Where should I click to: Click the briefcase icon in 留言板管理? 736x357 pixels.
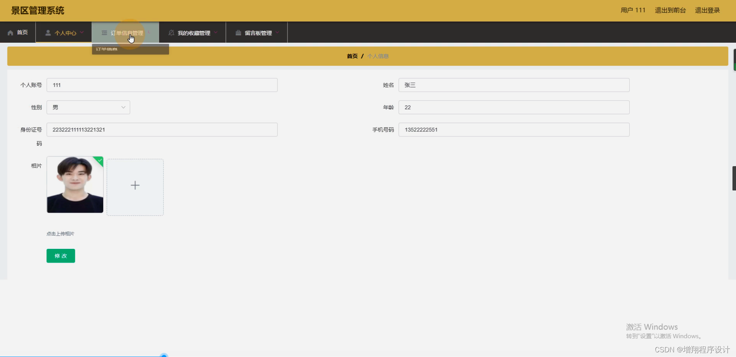(x=238, y=33)
